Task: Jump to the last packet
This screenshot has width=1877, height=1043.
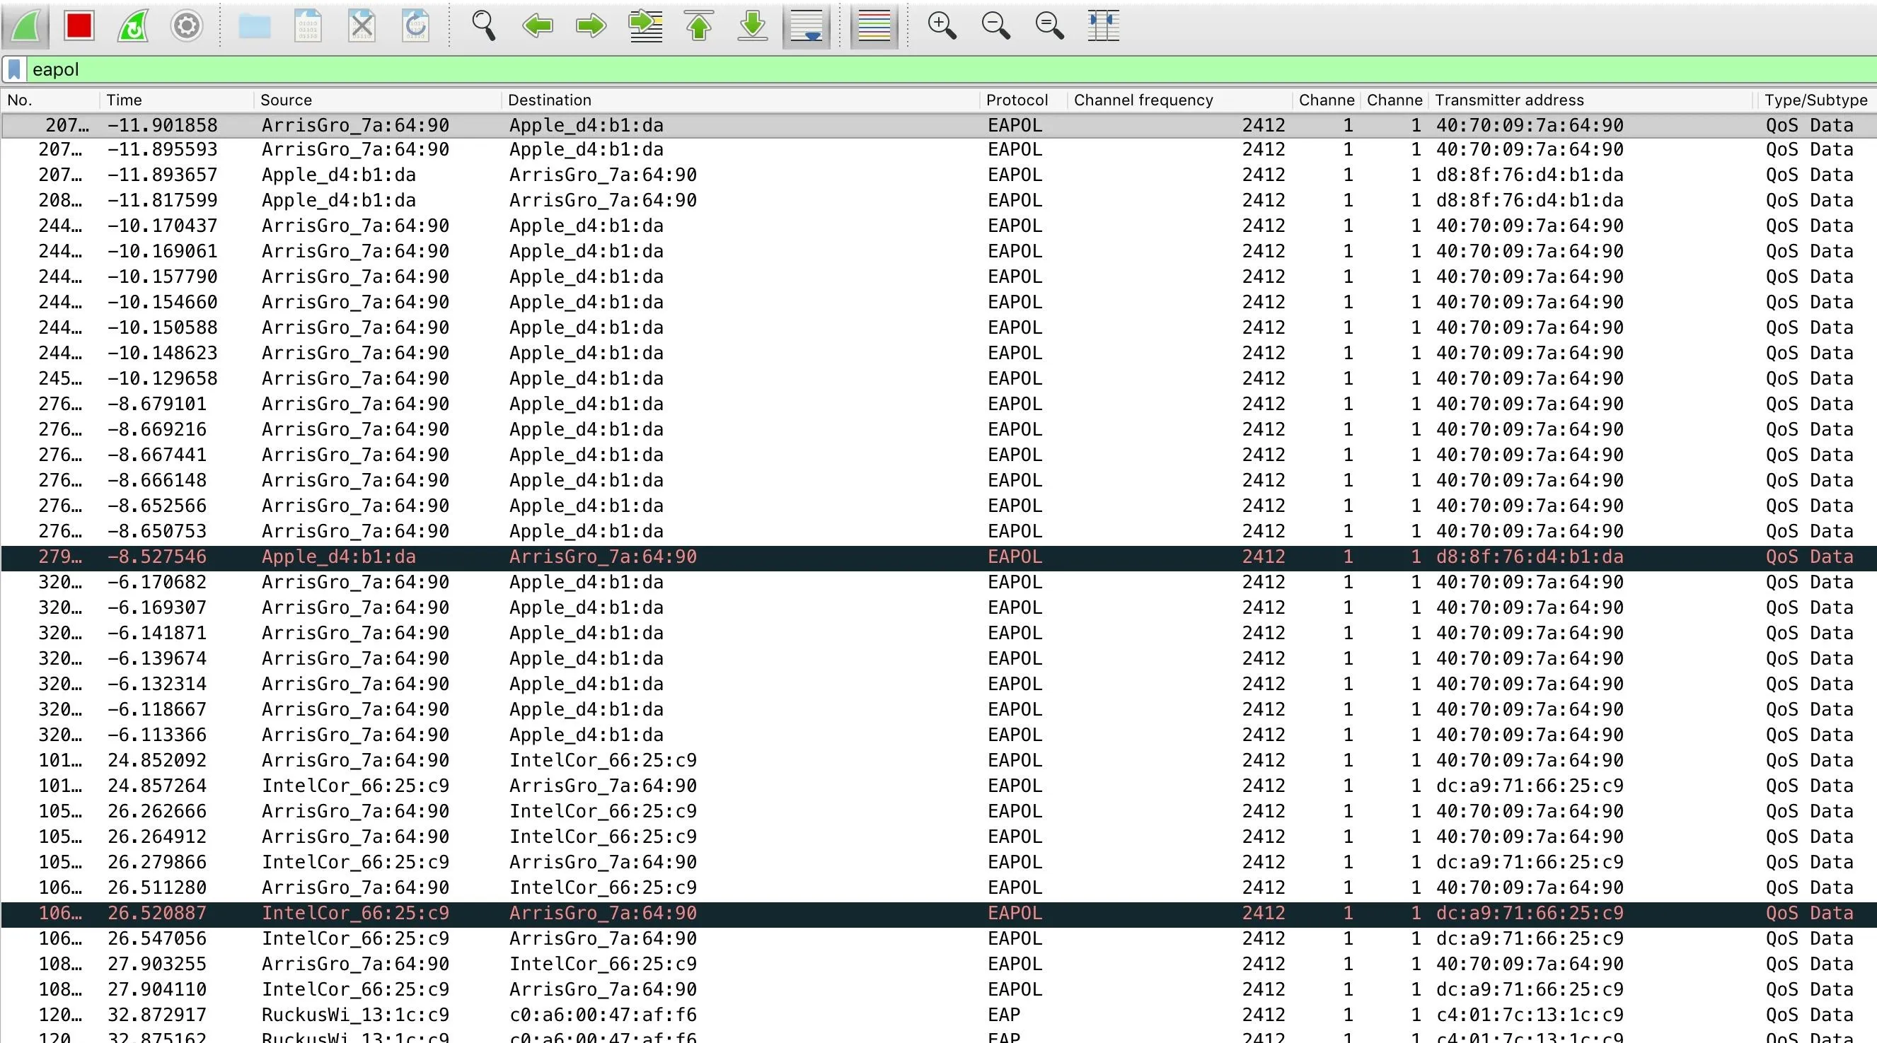Action: pos(753,26)
